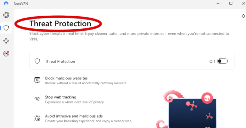Screen dimensions: 246x128
Task: Click the bug icon for malicious ads
Action: click(37, 118)
